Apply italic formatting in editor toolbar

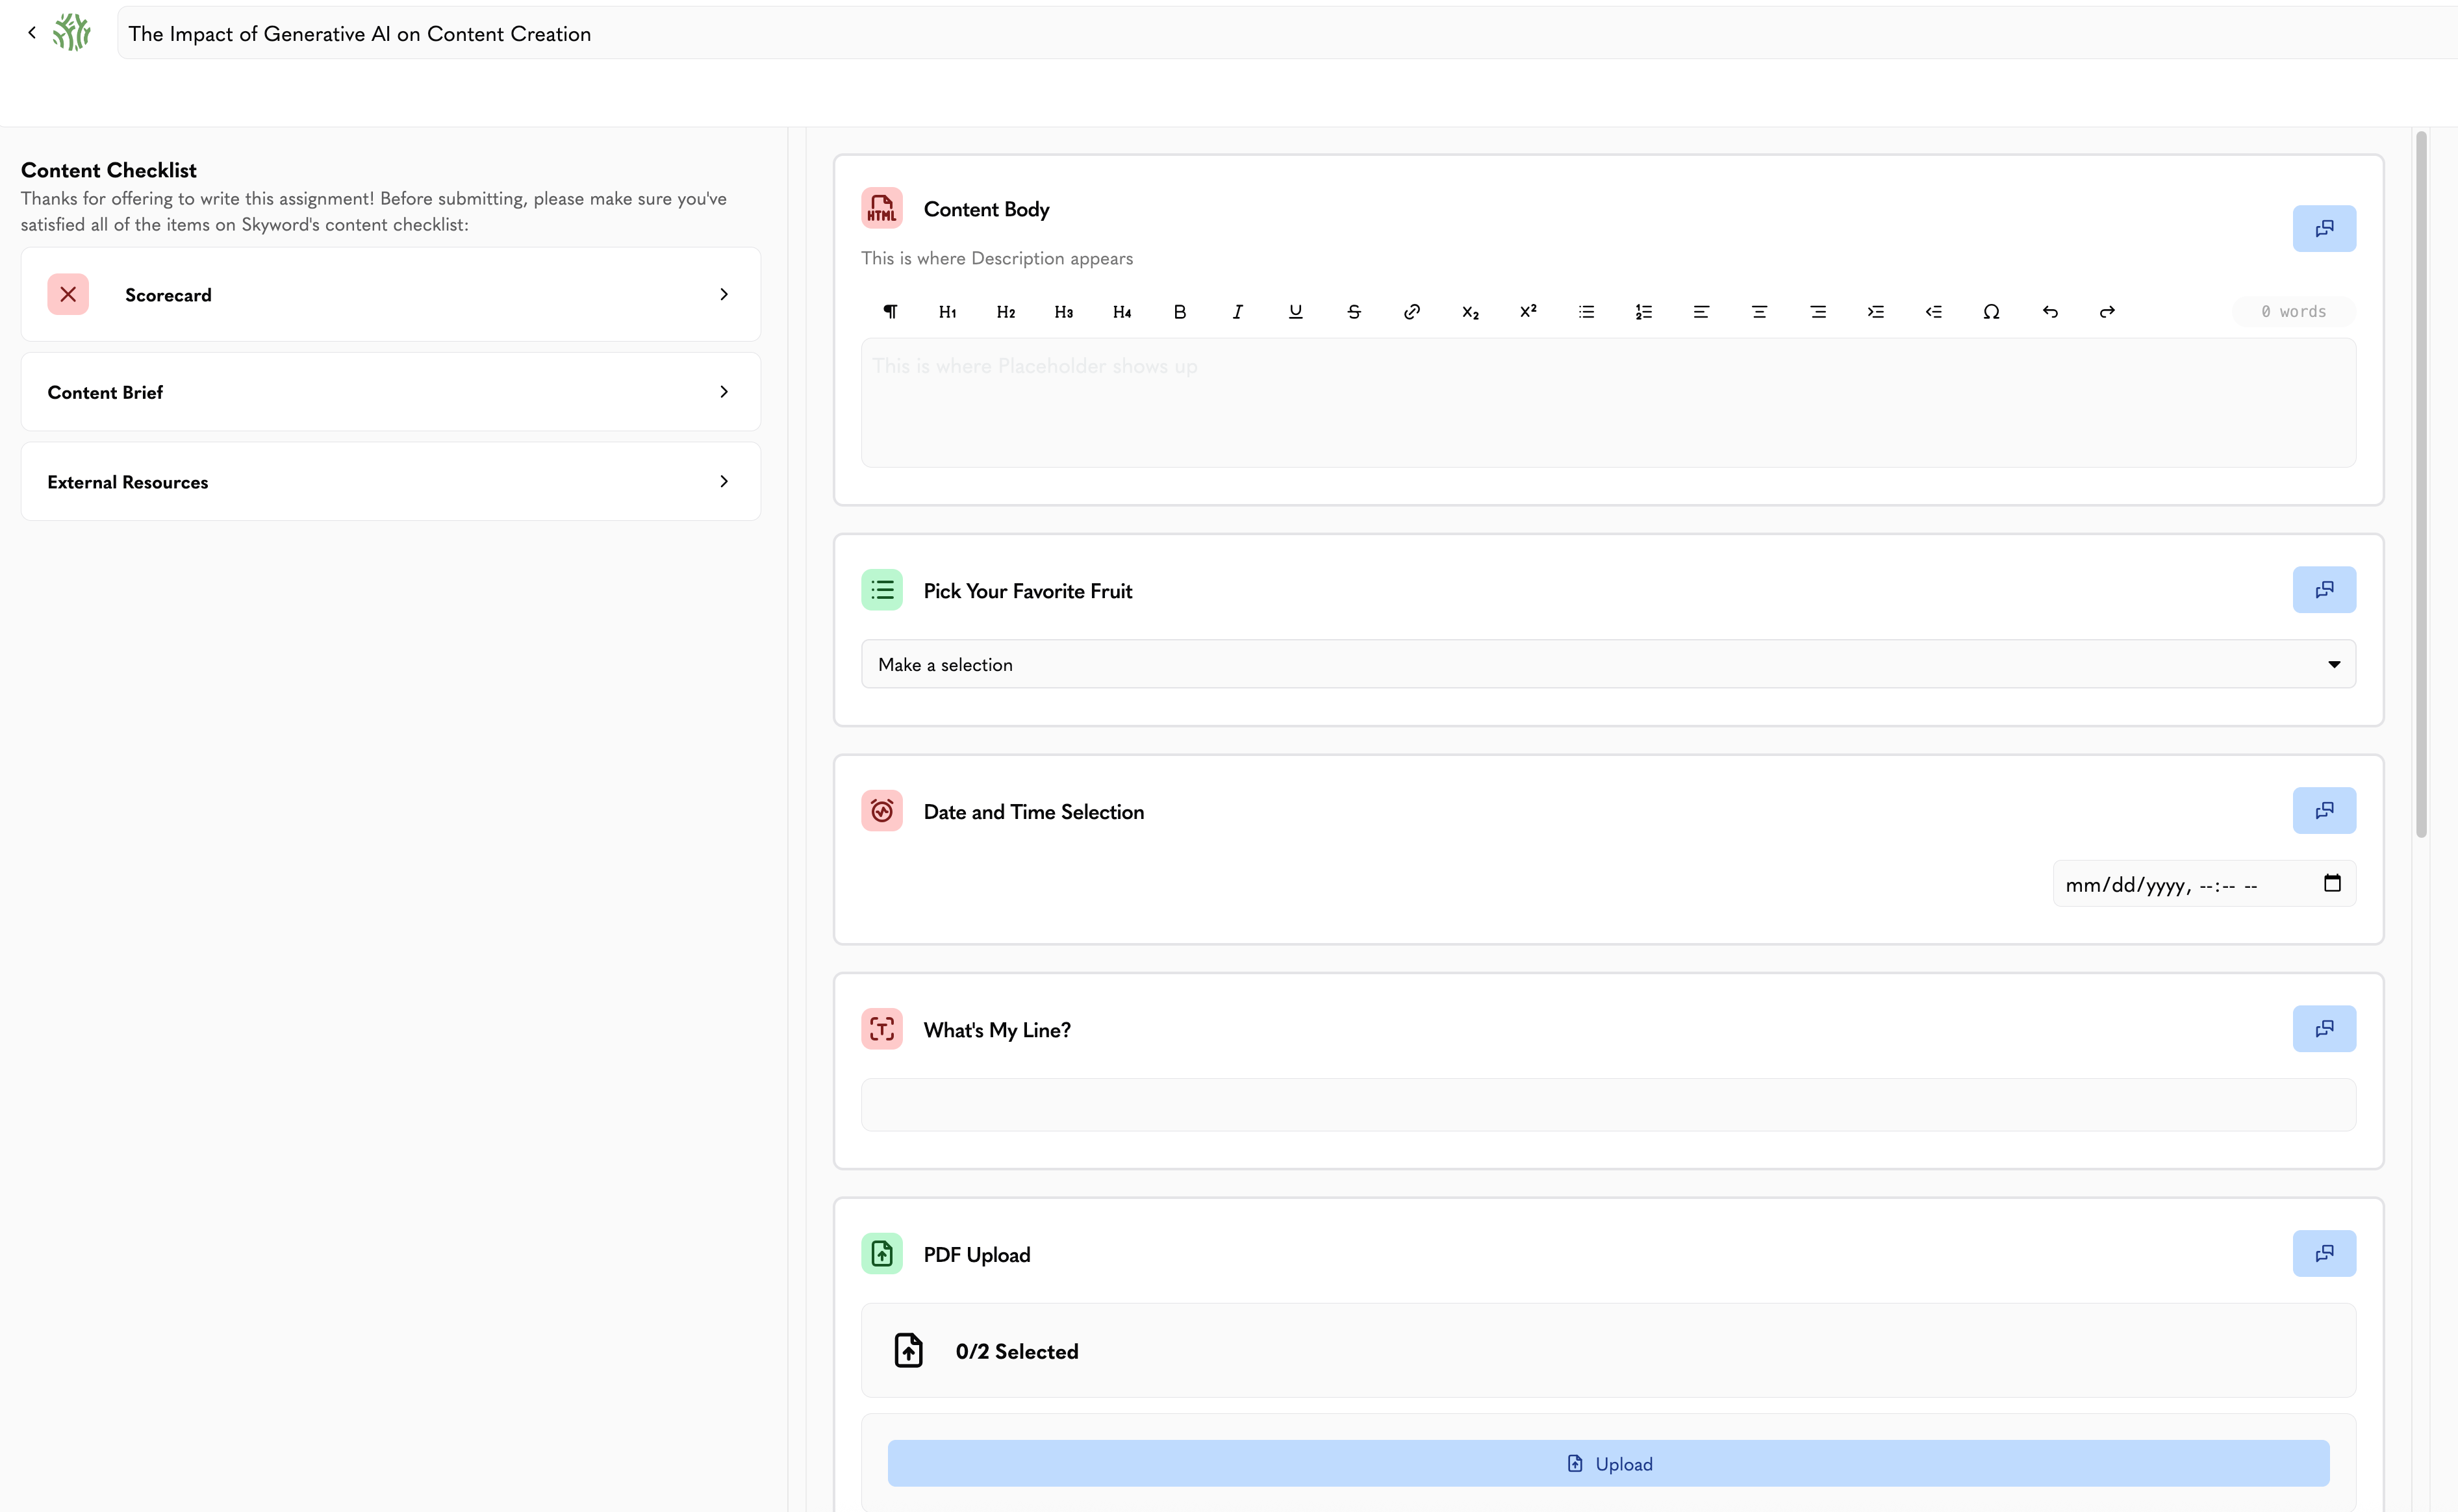pos(1238,312)
